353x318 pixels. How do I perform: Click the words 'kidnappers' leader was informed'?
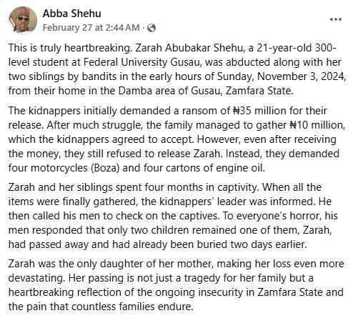click(237, 202)
